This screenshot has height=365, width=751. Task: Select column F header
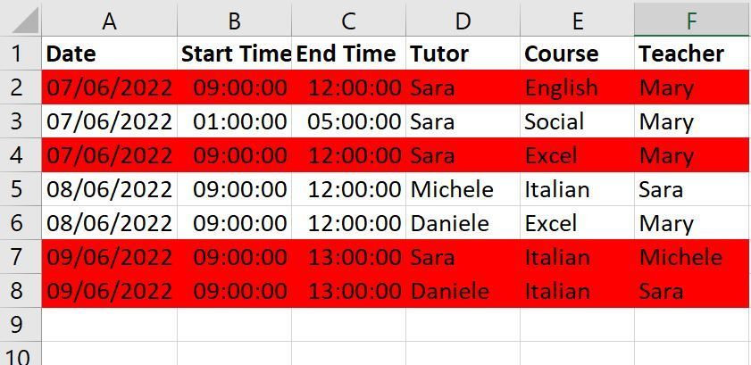click(x=691, y=21)
